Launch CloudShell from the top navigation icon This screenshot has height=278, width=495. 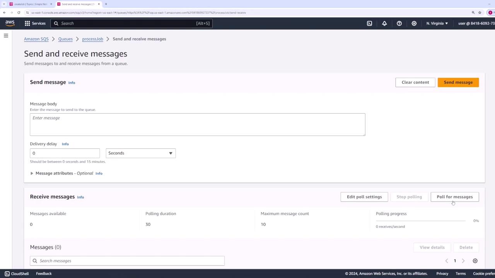(x=369, y=23)
